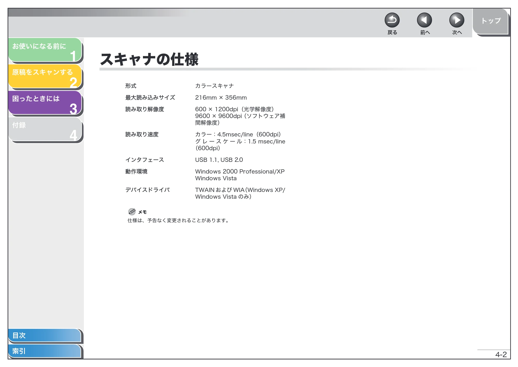This screenshot has width=518, height=367.
Task: Click the カラースキャナ value
Action: point(214,86)
